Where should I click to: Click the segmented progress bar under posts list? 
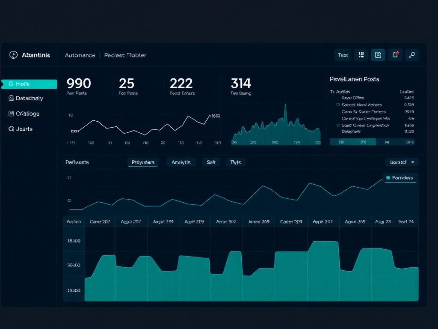point(372,142)
